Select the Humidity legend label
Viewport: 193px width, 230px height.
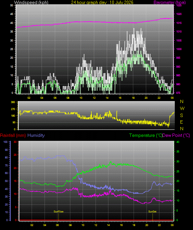point(36,136)
